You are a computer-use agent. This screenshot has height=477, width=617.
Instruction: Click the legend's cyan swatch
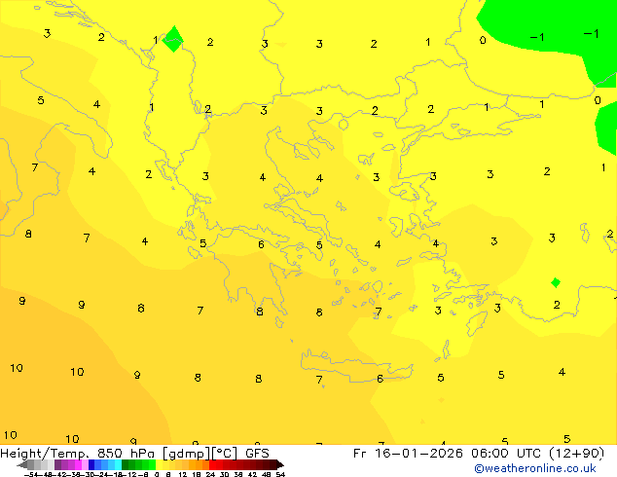click(x=118, y=464)
